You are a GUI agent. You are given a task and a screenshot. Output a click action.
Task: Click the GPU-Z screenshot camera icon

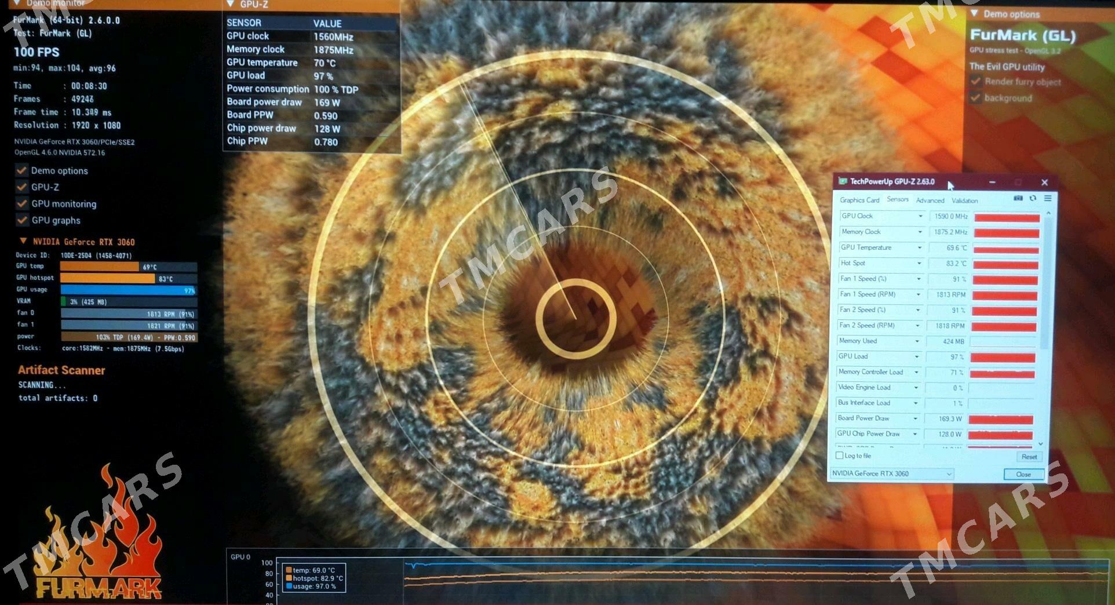[x=1018, y=198]
